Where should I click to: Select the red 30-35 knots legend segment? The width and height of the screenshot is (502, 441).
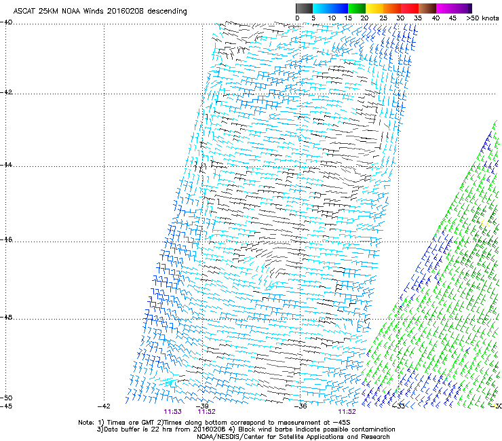tap(410, 8)
